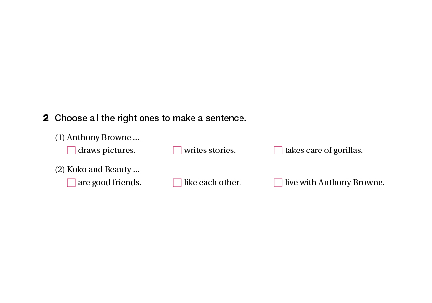432x303 pixels.
Task: Click the '(2)' item number
Action: [x=60, y=170]
